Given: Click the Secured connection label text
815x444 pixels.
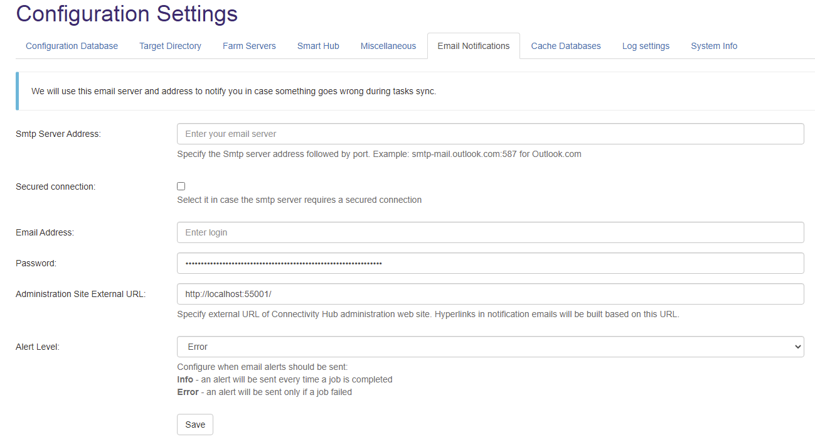Looking at the screenshot, I should [55, 187].
